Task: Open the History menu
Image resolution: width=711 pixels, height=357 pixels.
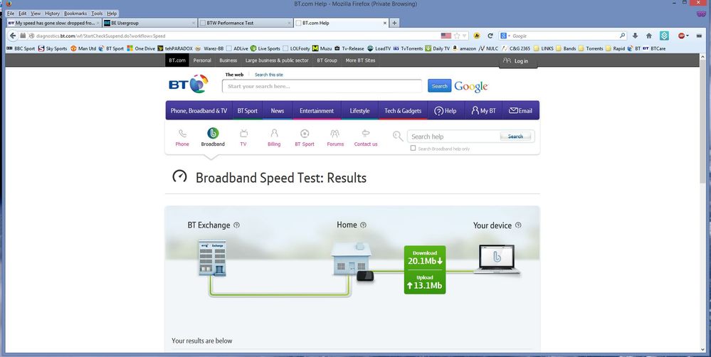Action: click(52, 14)
